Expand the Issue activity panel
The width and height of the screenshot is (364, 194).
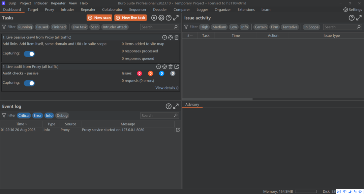(359, 18)
